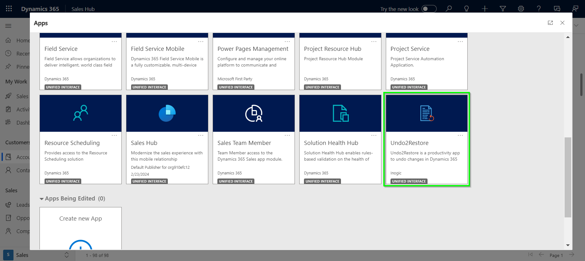This screenshot has width=585, height=261.
Task: Open the app launcher waffle menu
Action: tap(9, 9)
